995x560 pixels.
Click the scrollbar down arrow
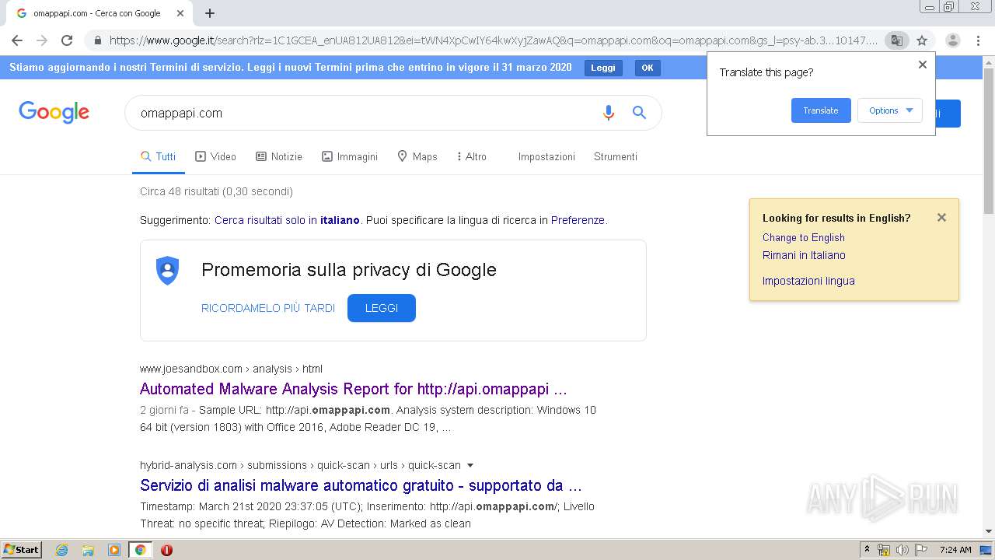(989, 531)
